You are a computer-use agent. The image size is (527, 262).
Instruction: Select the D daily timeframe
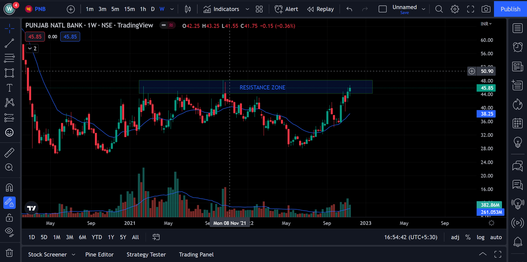point(153,9)
